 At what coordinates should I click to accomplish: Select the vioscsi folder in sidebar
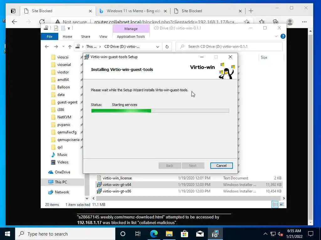click(63, 57)
